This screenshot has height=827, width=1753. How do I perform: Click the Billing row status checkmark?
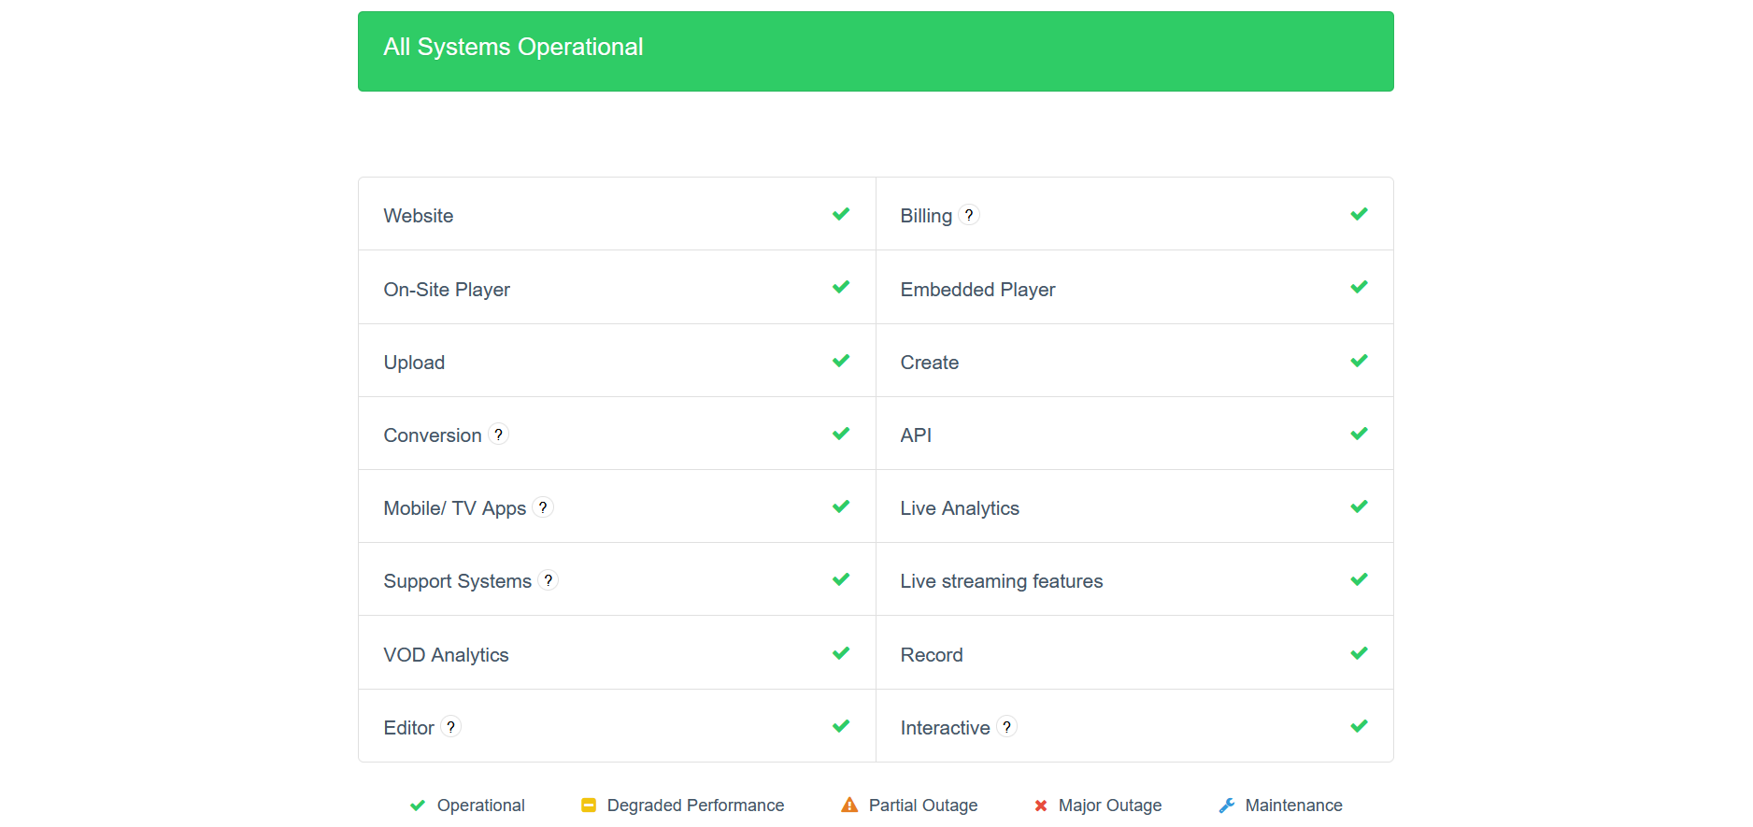click(x=1359, y=214)
